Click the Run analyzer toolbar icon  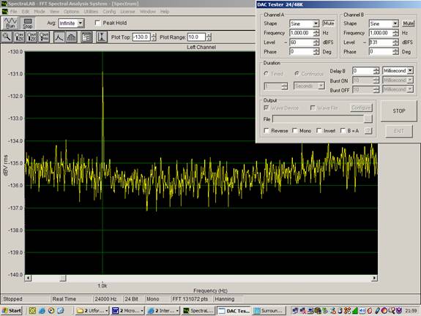[x=10, y=23]
